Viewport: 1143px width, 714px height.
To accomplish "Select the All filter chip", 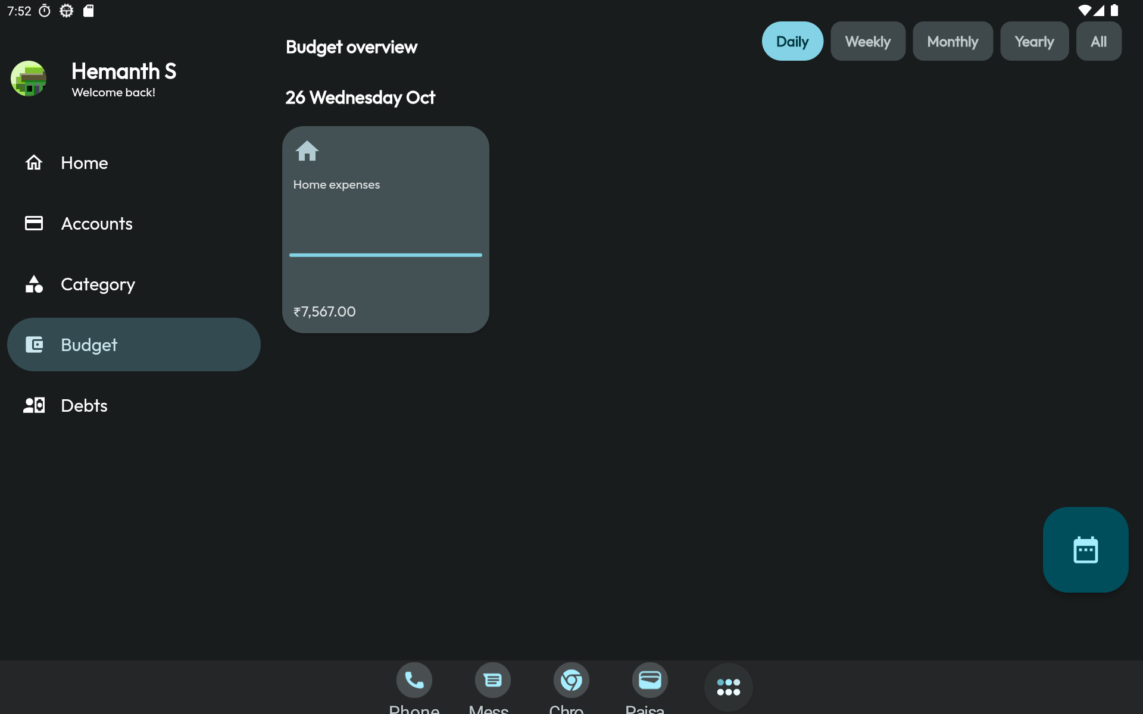I will pyautogui.click(x=1098, y=42).
